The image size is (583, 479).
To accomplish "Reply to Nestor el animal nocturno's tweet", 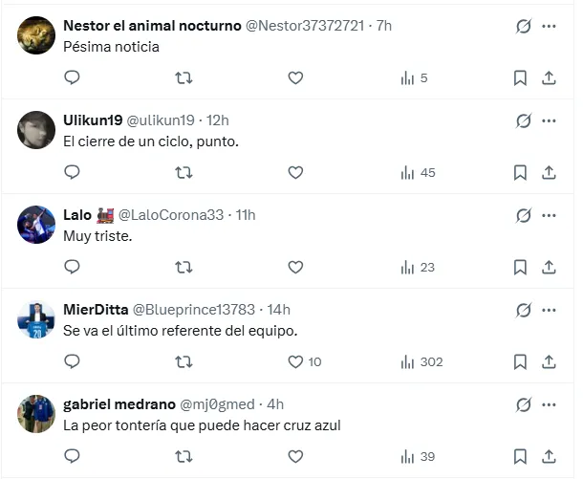I will click(x=72, y=78).
